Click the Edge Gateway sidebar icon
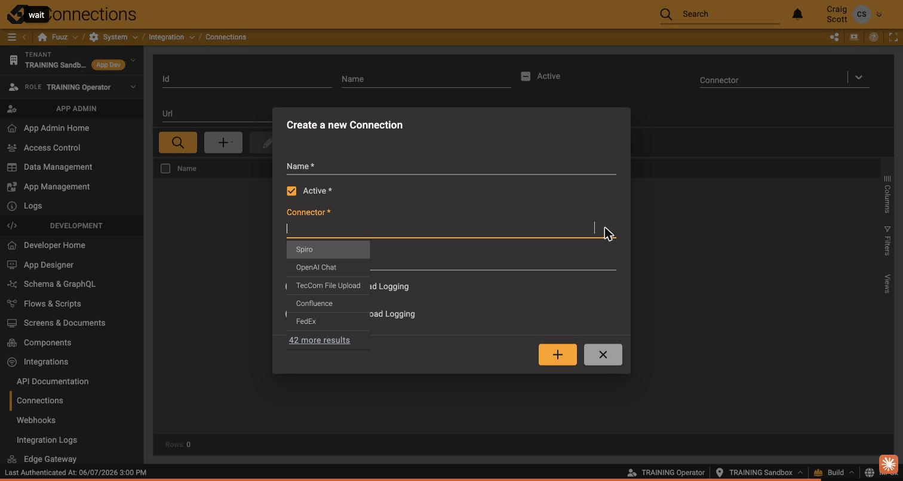This screenshot has width=903, height=481. (12, 459)
